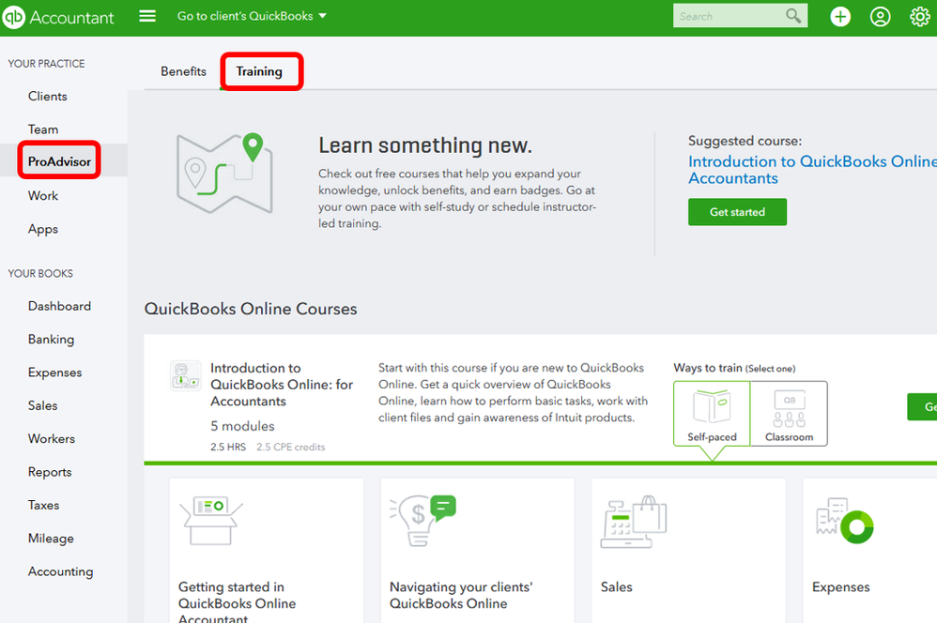Expand Go to client's QuickBooks dropdown
Viewport: 937px width, 623px height.
(252, 16)
